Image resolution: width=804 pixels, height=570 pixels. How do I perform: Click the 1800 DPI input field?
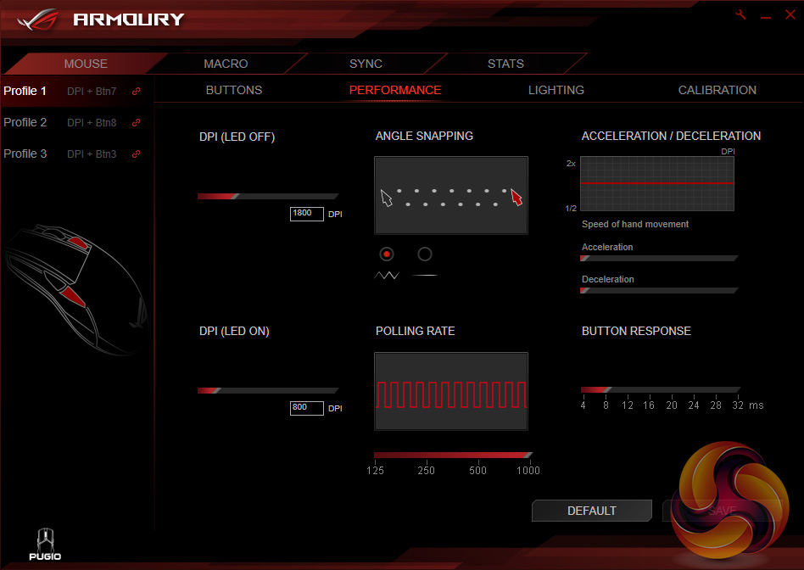pyautogui.click(x=307, y=214)
